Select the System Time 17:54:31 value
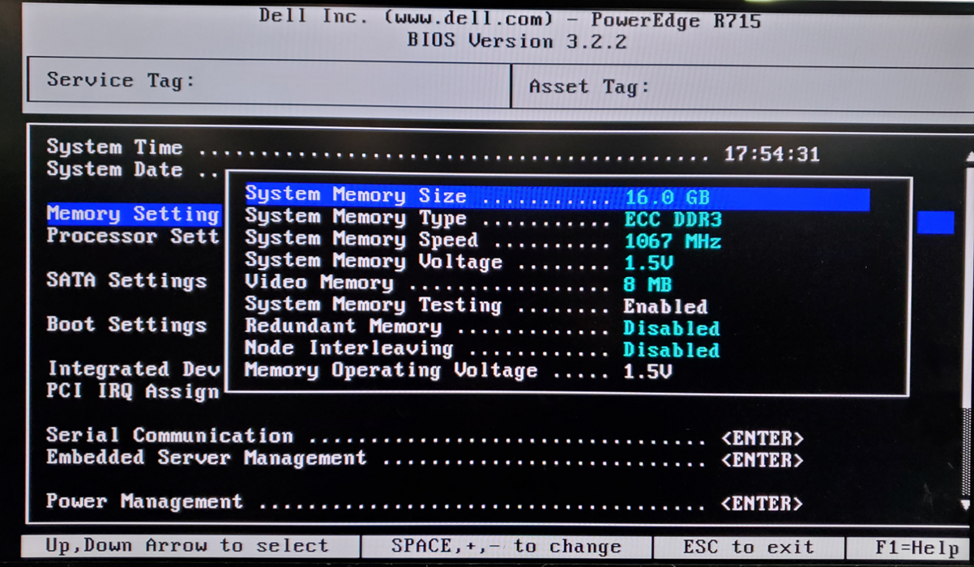This screenshot has height=567, width=974. (x=771, y=153)
